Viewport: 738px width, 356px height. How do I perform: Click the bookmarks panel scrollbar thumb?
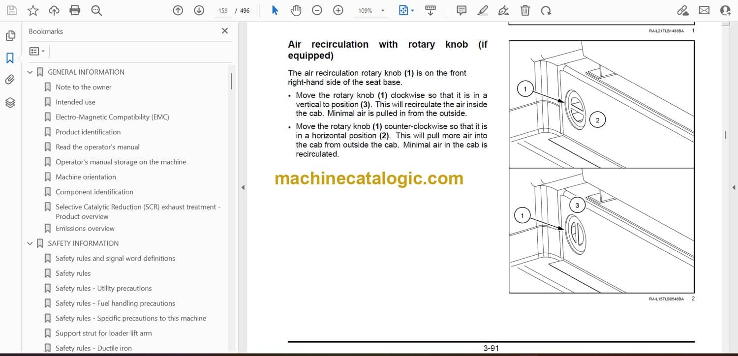pos(231,81)
